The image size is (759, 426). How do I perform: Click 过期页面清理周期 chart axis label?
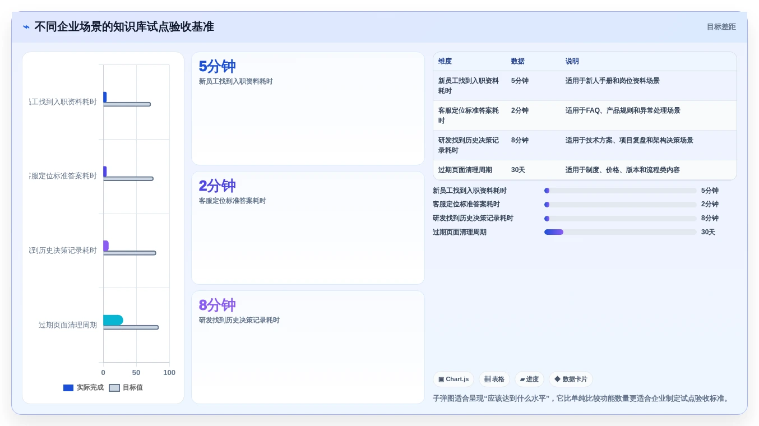(x=68, y=325)
